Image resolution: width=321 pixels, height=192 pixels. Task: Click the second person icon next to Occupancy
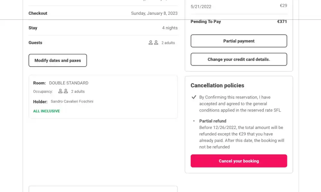point(66,91)
